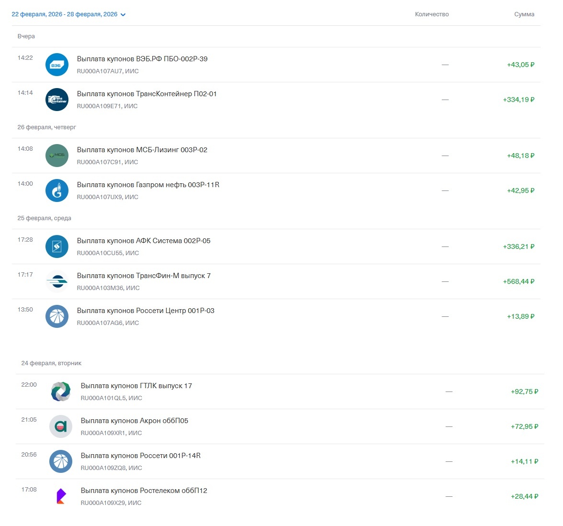
Task: Click the amount +334,19 ₽
Action: [518, 100]
